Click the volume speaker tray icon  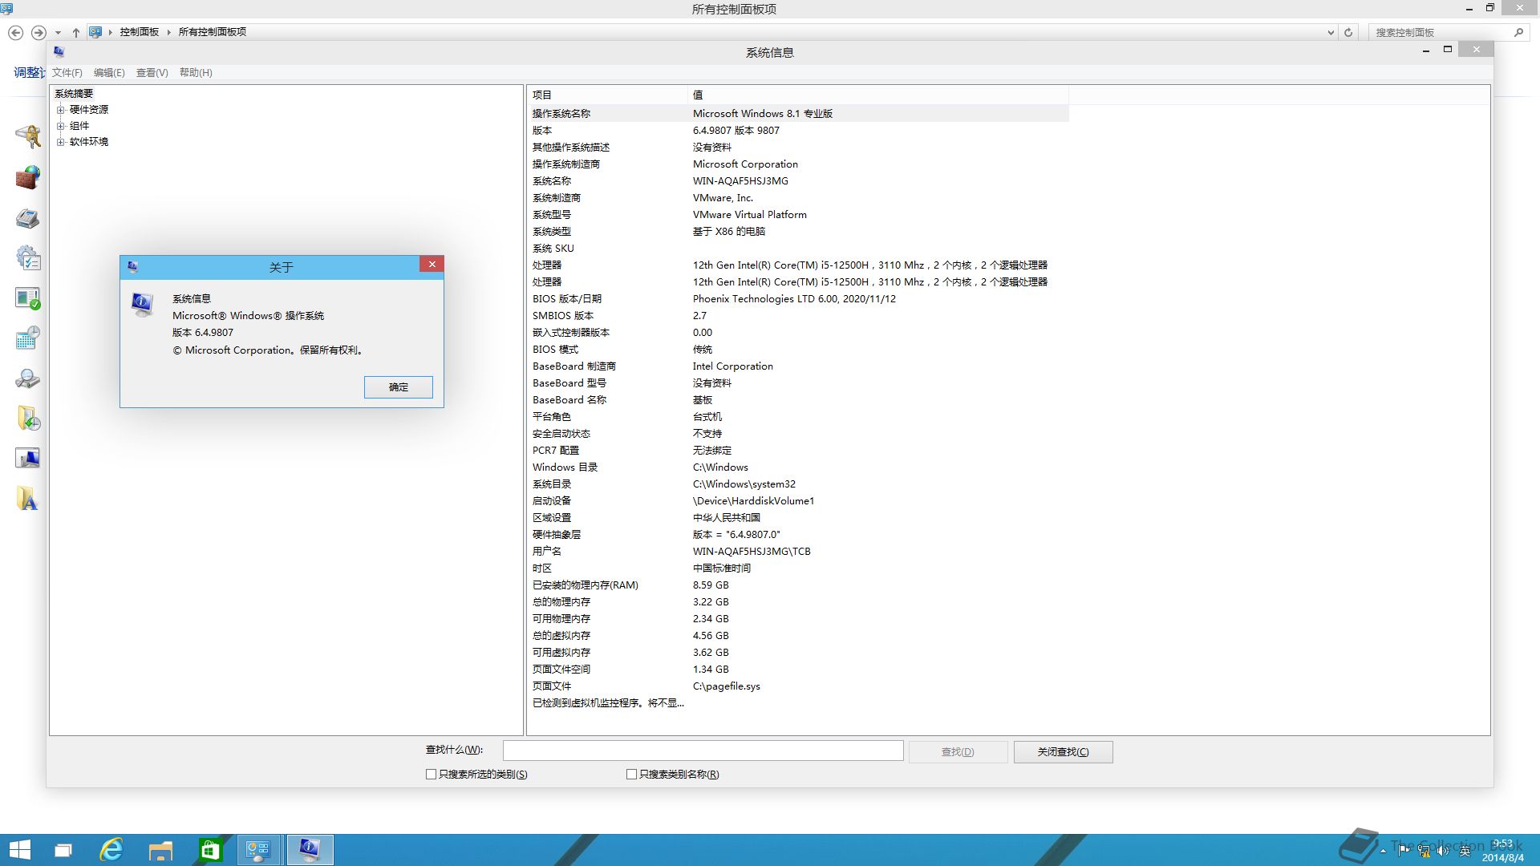1444,851
